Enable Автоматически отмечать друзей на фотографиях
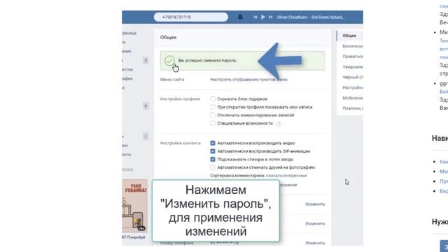Image resolution: width=448 pixels, height=252 pixels. pos(213,167)
